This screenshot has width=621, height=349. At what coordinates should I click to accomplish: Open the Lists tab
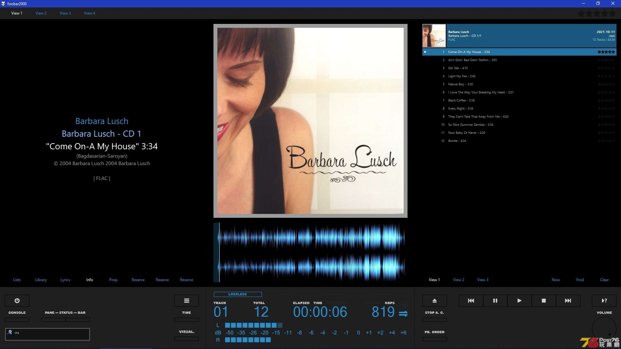(x=17, y=280)
